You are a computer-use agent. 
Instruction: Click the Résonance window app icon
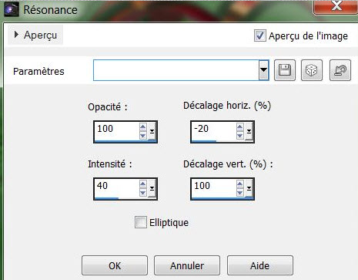click(x=12, y=9)
